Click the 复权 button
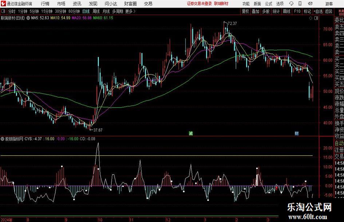 click(245, 11)
